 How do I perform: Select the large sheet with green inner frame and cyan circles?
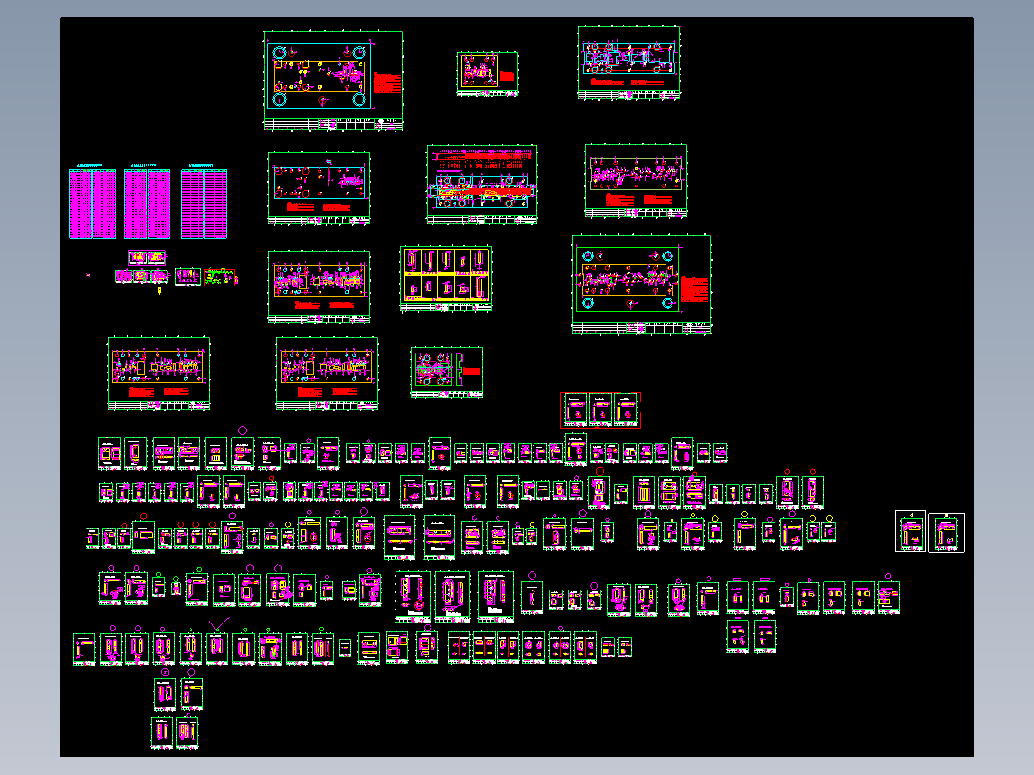pos(641,284)
